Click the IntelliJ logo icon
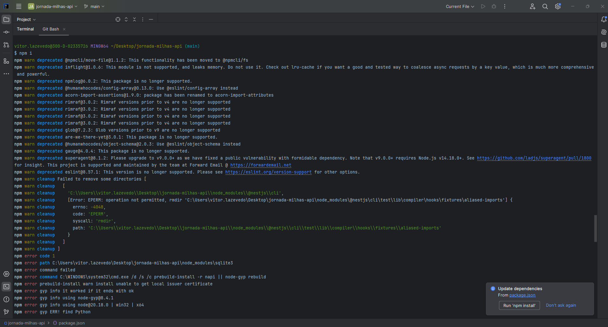This screenshot has width=608, height=327. coord(6,6)
